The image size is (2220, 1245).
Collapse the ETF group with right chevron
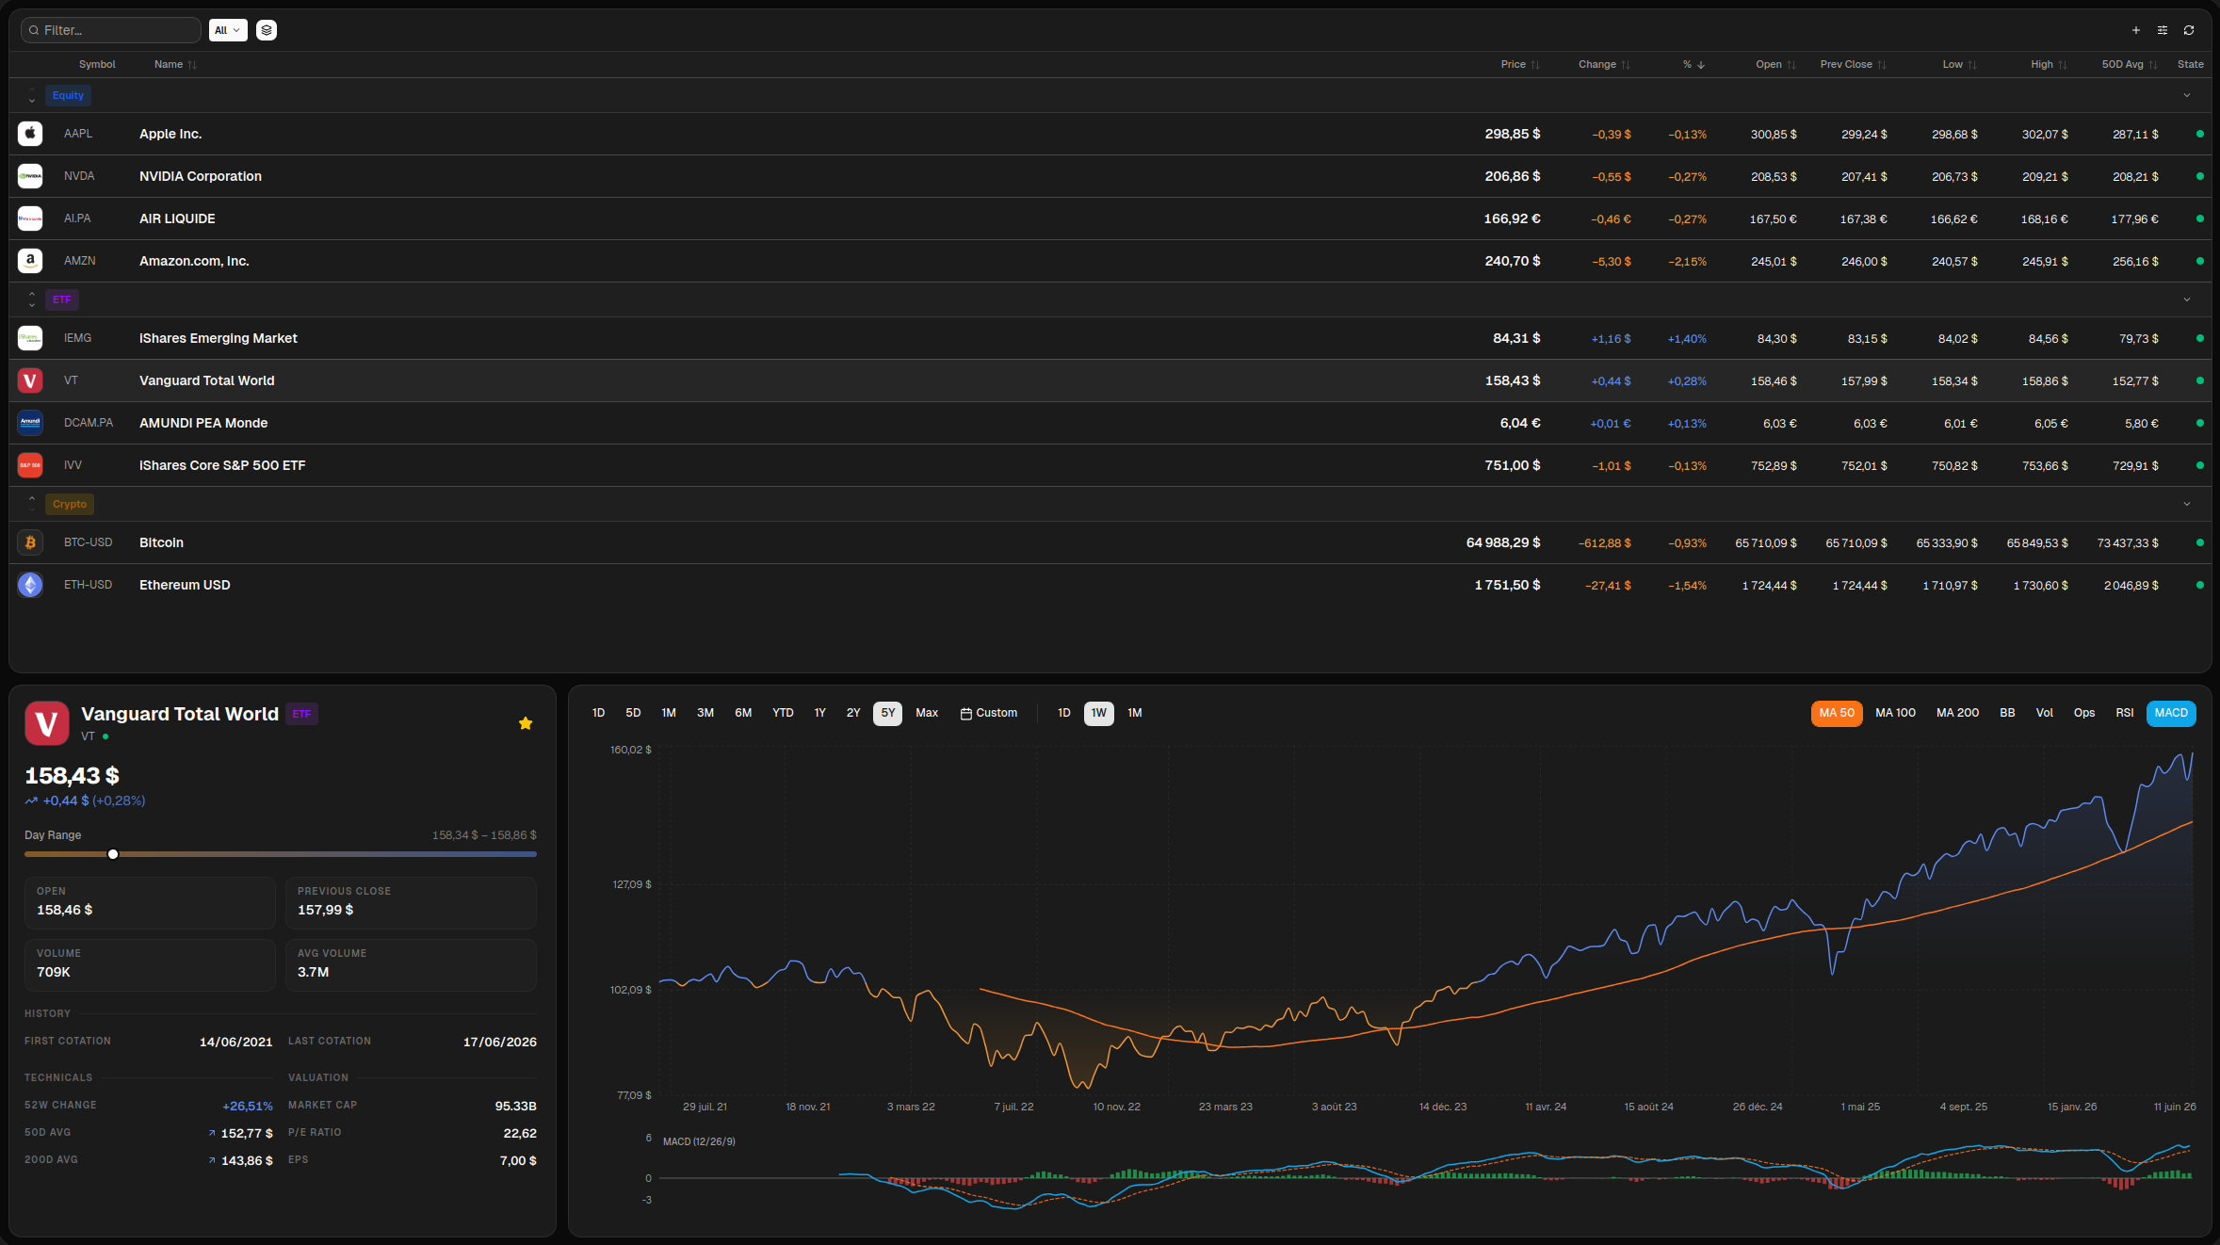tap(2187, 299)
